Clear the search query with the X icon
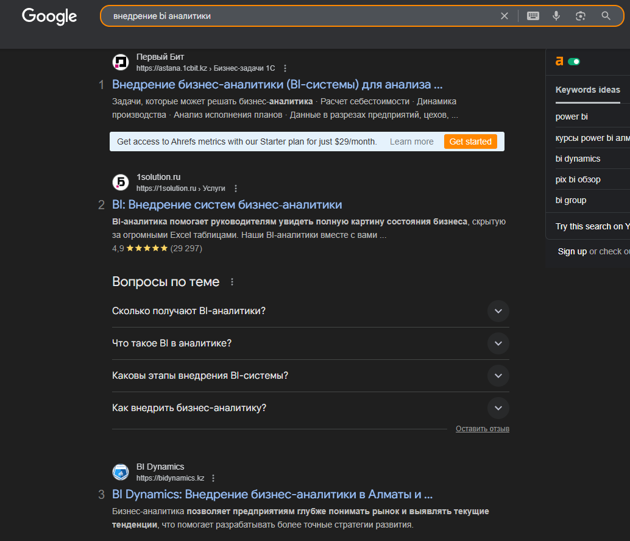Screen dimensions: 630x541 pos(504,16)
